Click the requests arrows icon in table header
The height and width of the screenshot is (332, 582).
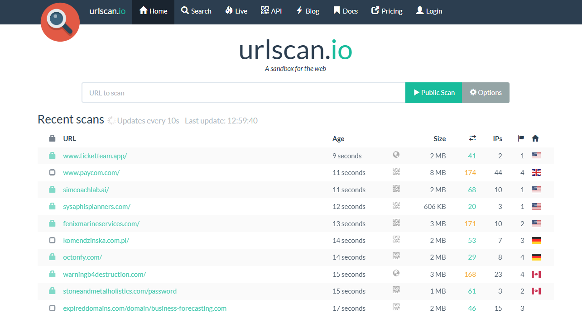tap(472, 138)
